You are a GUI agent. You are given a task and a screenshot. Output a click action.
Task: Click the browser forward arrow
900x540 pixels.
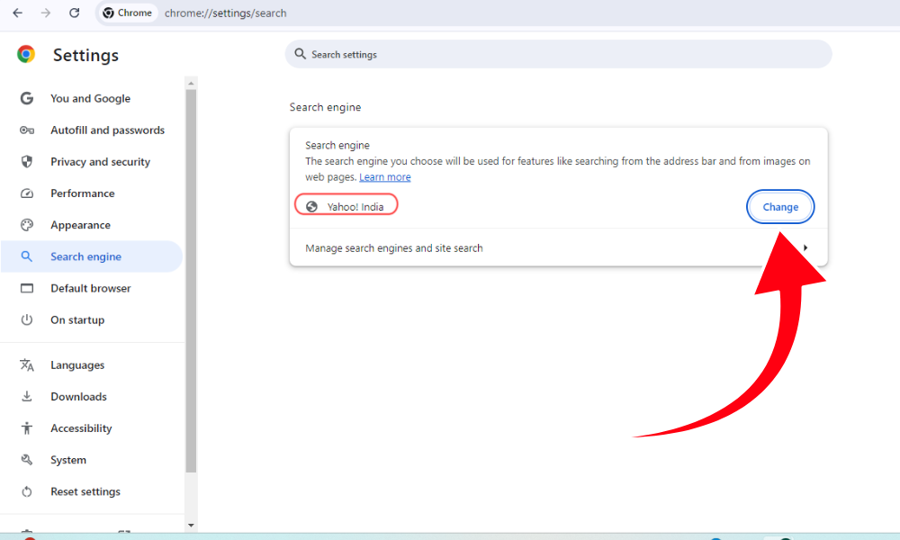click(x=46, y=13)
